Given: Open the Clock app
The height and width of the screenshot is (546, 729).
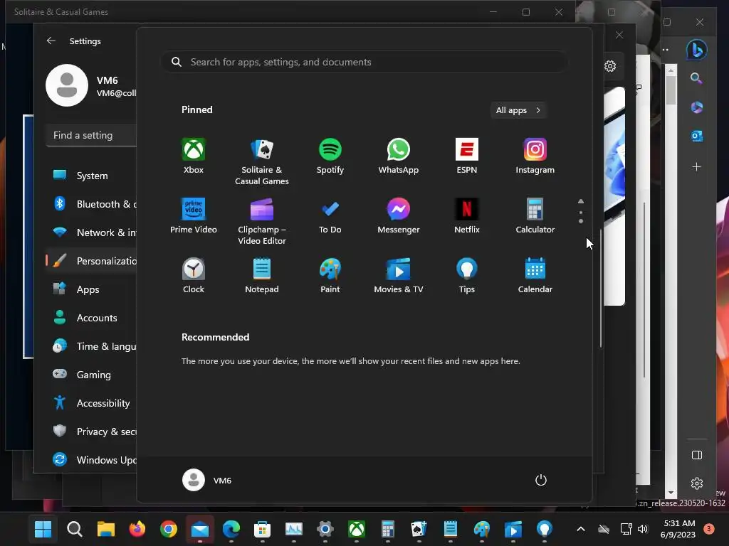Looking at the screenshot, I should [x=194, y=276].
